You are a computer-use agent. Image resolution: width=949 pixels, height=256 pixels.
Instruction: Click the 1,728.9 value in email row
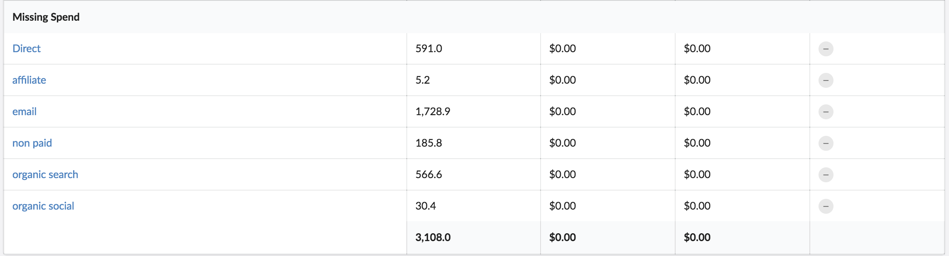433,111
